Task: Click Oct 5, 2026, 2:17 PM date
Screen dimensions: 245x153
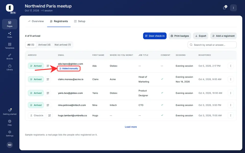Action: 209,66
